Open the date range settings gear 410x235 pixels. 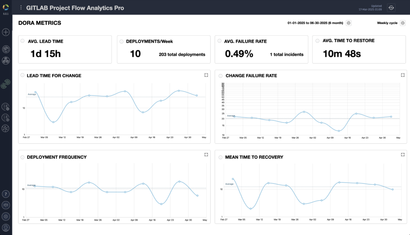(x=349, y=23)
